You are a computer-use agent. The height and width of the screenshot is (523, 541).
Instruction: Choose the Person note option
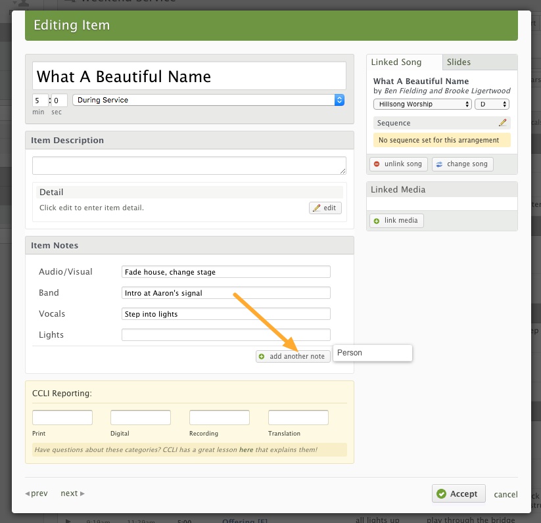(x=373, y=353)
